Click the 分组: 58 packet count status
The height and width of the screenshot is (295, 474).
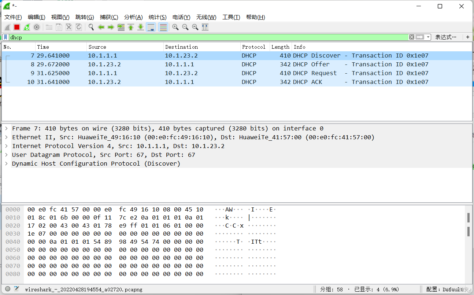click(332, 290)
